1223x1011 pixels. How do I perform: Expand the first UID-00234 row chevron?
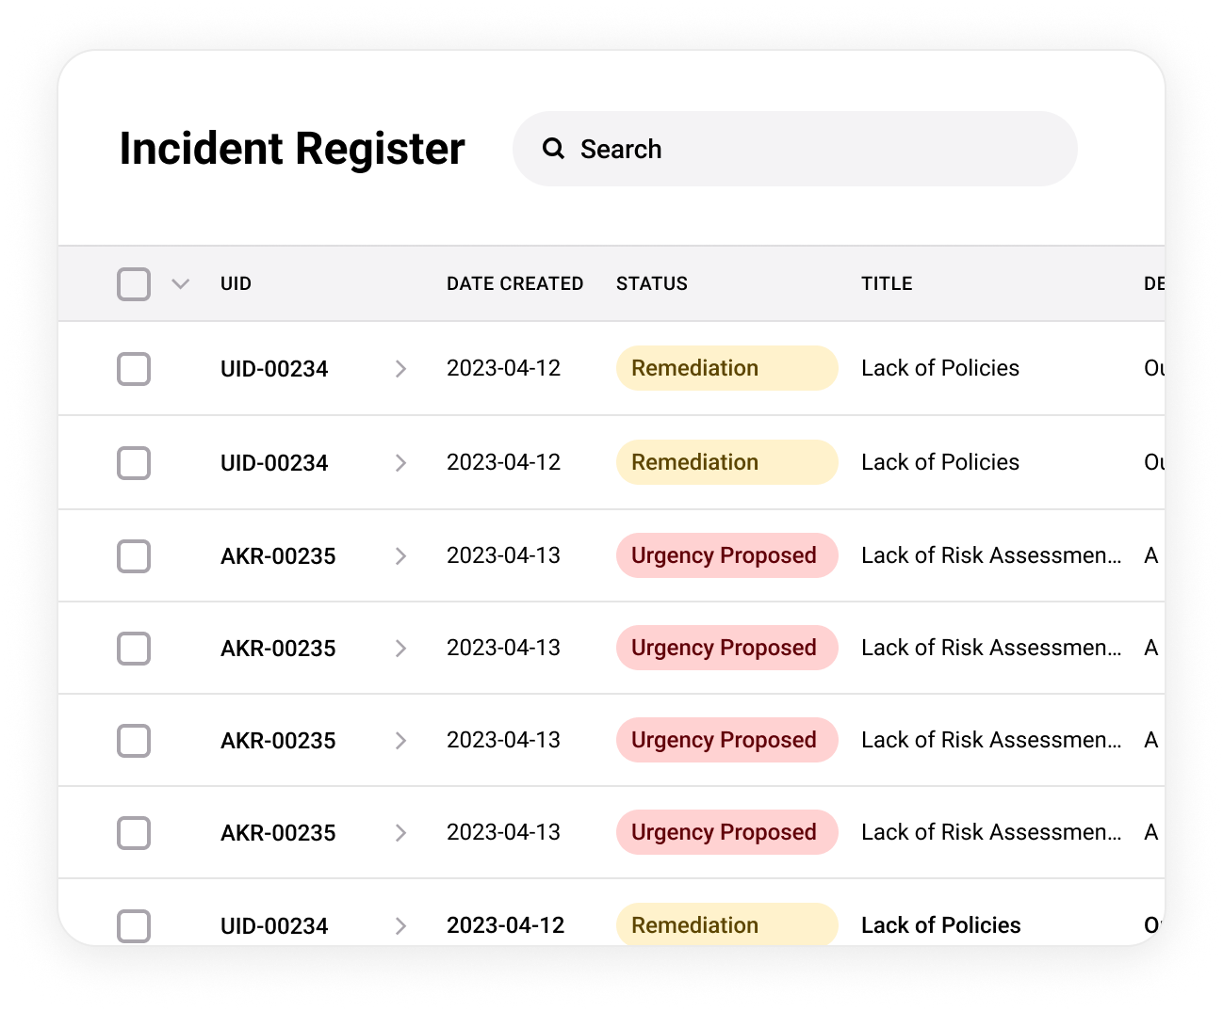(400, 369)
